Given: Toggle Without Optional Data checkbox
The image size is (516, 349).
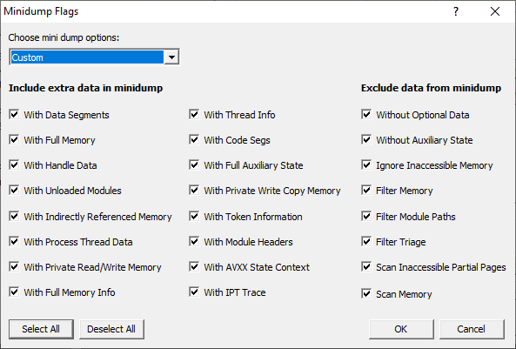Looking at the screenshot, I should click(366, 115).
